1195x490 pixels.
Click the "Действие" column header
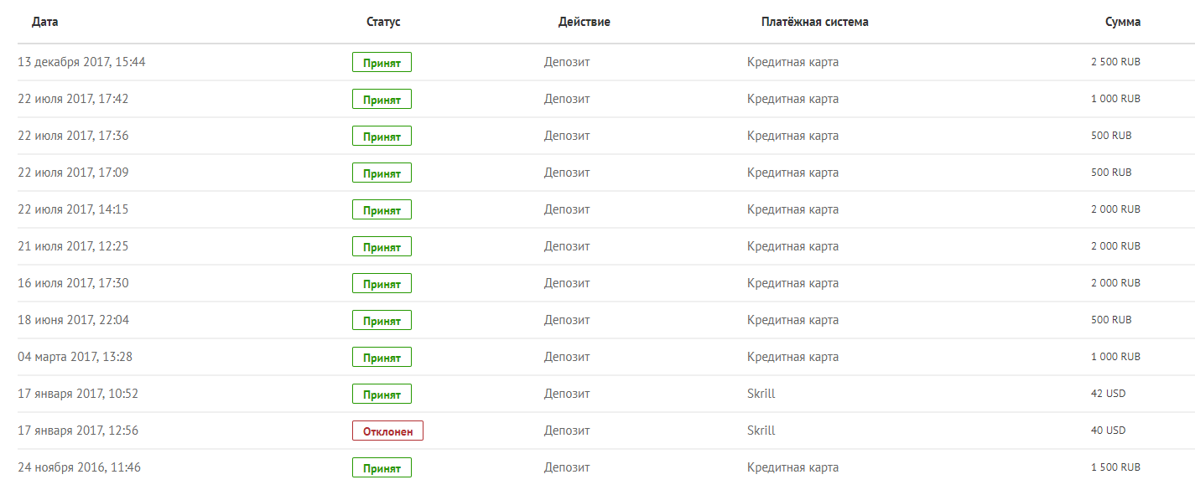[584, 22]
